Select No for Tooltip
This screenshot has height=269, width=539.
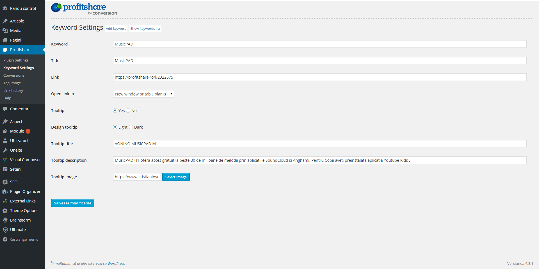(128, 110)
